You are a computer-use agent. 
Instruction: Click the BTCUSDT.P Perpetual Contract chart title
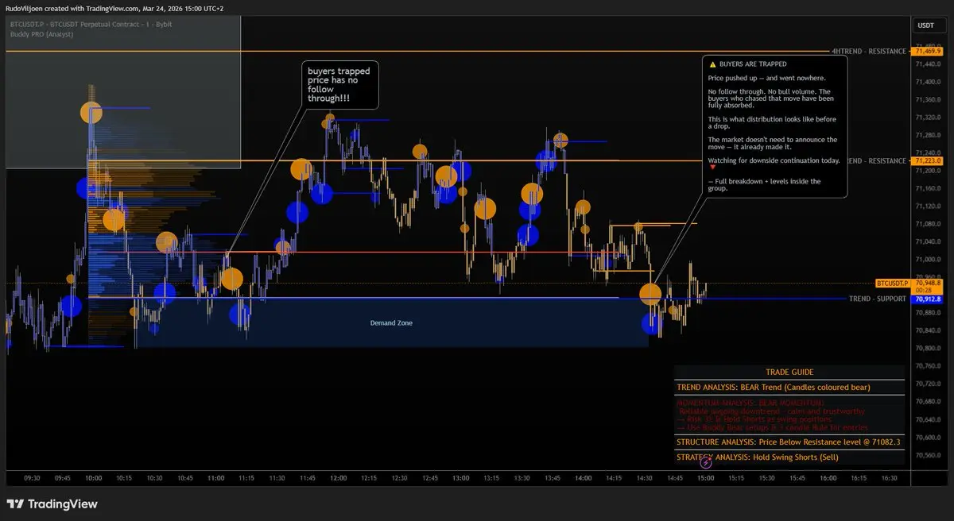(91, 25)
